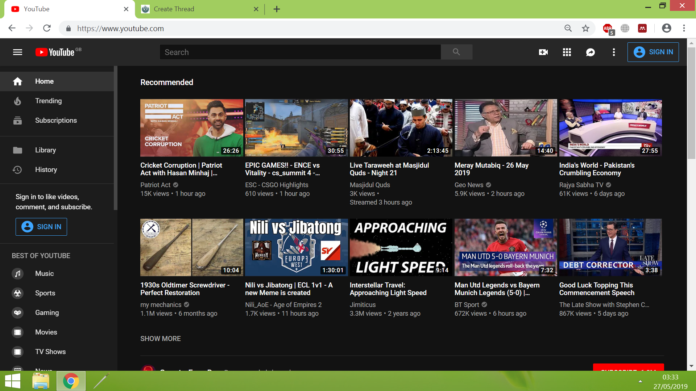Open 1930s Oldtimer Screwdriver video title
The width and height of the screenshot is (696, 391).
pos(185,289)
